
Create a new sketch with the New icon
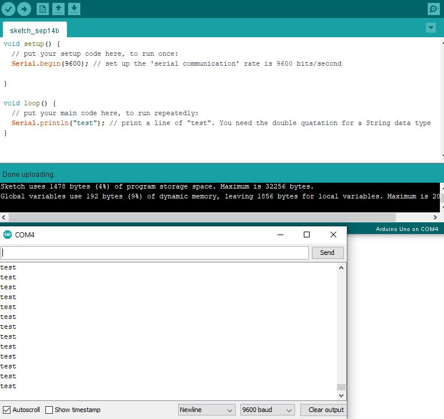coord(42,9)
